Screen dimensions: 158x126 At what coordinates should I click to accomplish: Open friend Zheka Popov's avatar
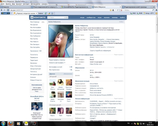(x=69, y=94)
